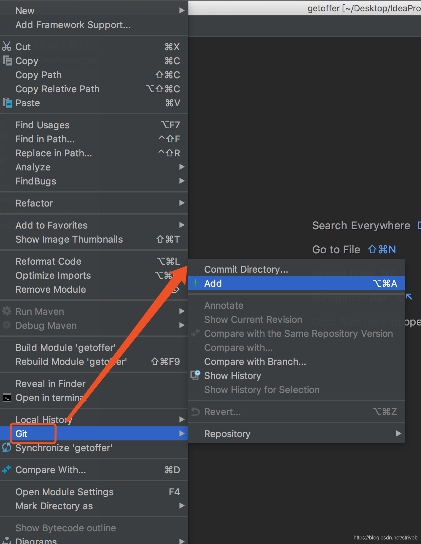Click the Show History clock icon
Image resolution: width=421 pixels, height=544 pixels.
(x=195, y=375)
